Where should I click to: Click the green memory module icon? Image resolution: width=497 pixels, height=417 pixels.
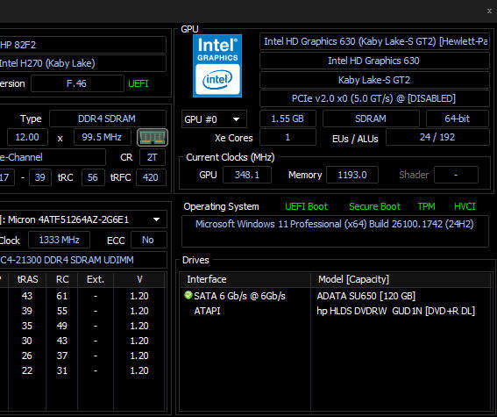153,137
